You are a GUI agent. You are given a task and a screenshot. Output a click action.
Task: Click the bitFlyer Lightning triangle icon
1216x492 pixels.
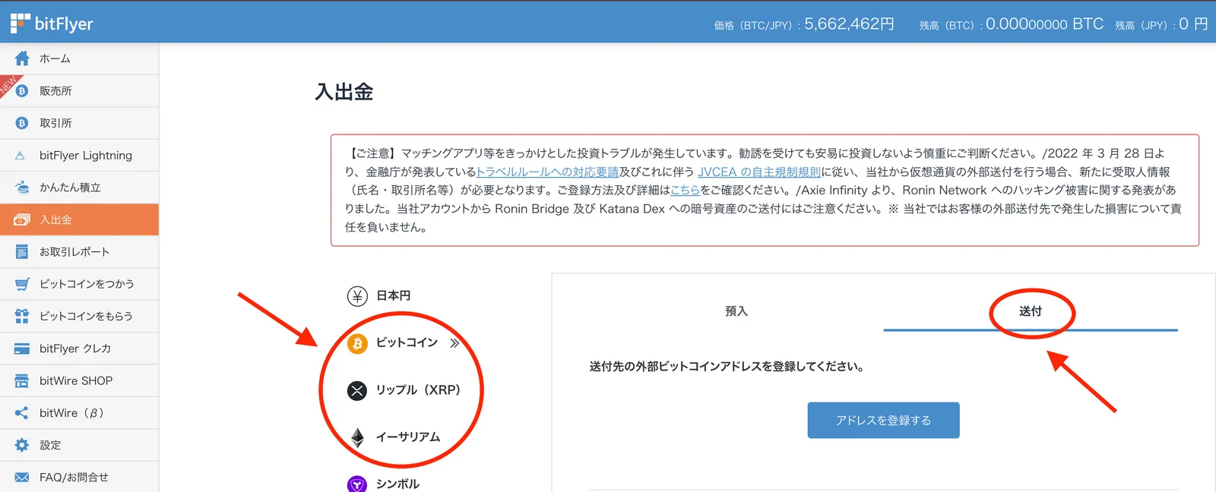point(21,156)
